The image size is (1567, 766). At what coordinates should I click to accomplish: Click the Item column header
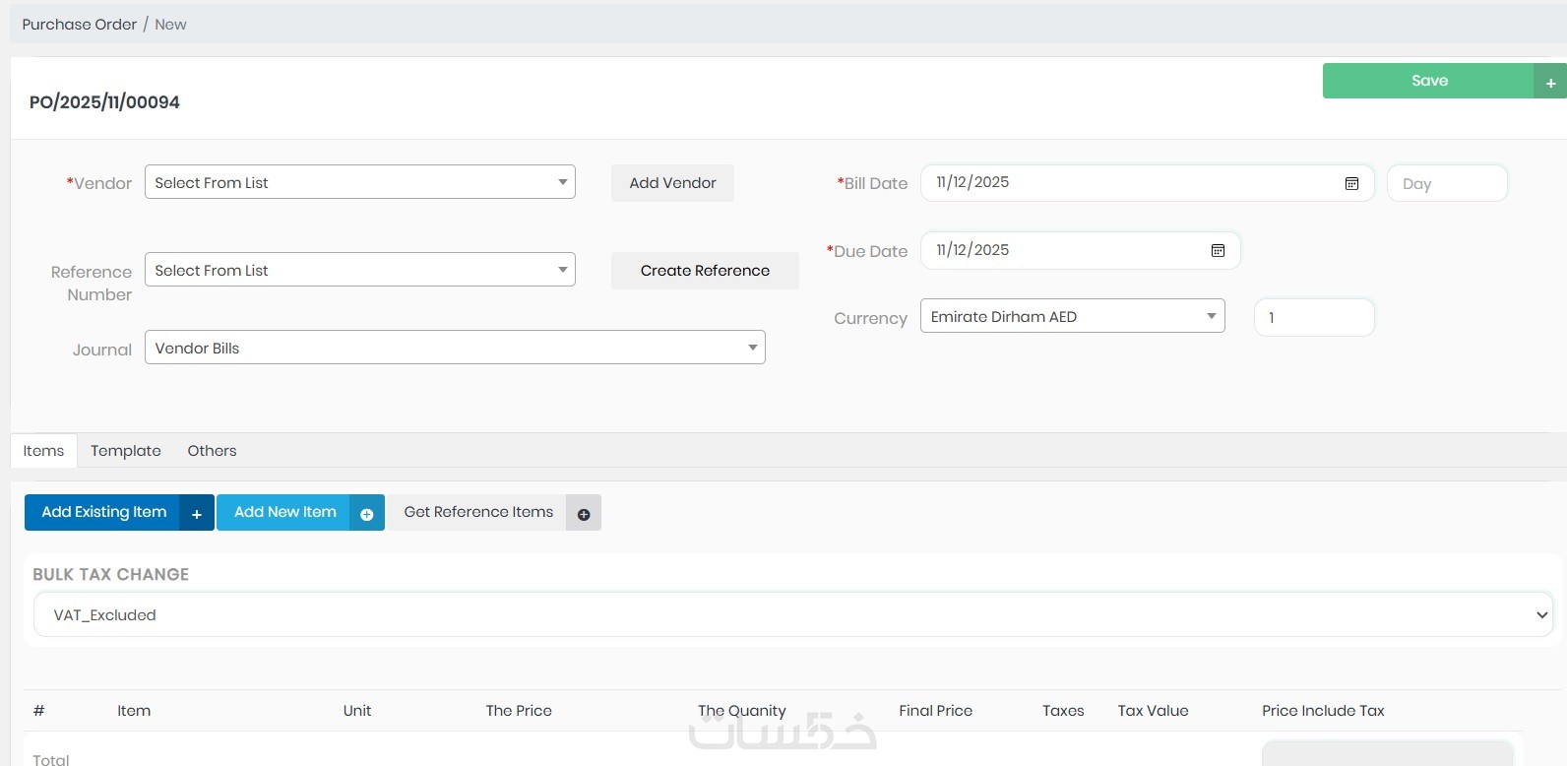pos(134,711)
